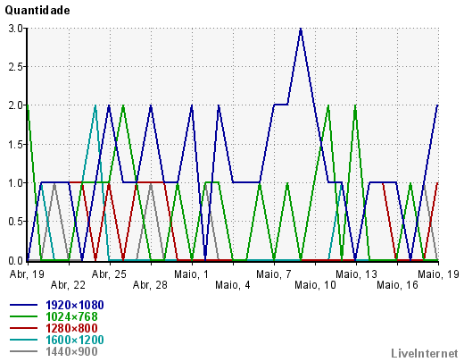Click the gray 1440×900 legend line swatch
The height and width of the screenshot is (362, 464).
(24, 351)
